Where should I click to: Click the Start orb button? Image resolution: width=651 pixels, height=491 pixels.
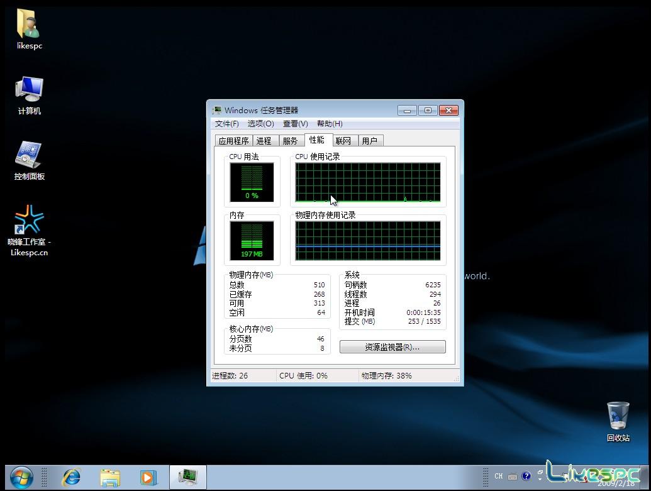click(x=21, y=477)
